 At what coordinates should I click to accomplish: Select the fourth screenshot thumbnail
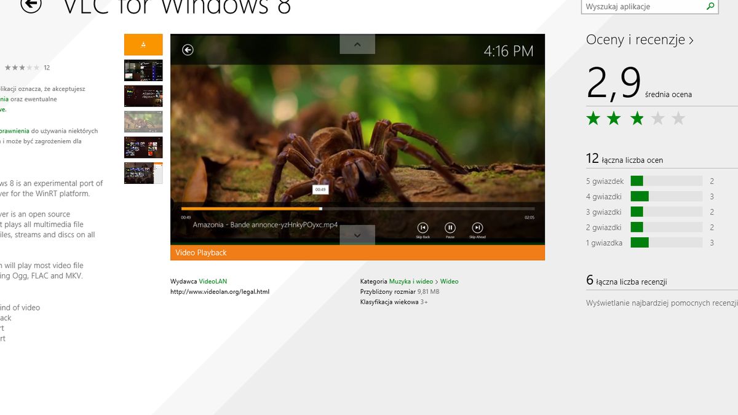click(143, 148)
